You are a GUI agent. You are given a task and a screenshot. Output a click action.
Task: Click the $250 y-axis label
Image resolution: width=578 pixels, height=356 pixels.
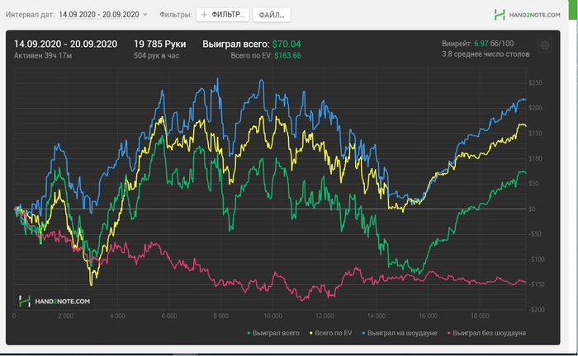(x=535, y=82)
